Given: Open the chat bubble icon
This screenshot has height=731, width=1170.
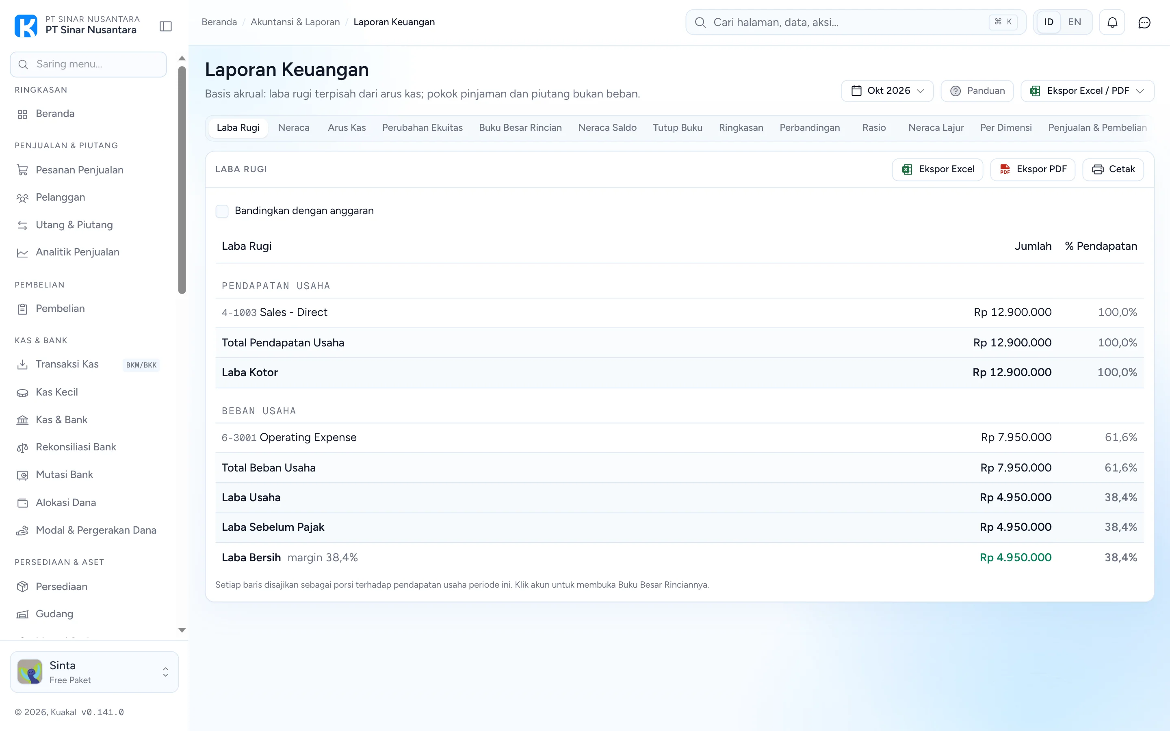Looking at the screenshot, I should tap(1144, 22).
